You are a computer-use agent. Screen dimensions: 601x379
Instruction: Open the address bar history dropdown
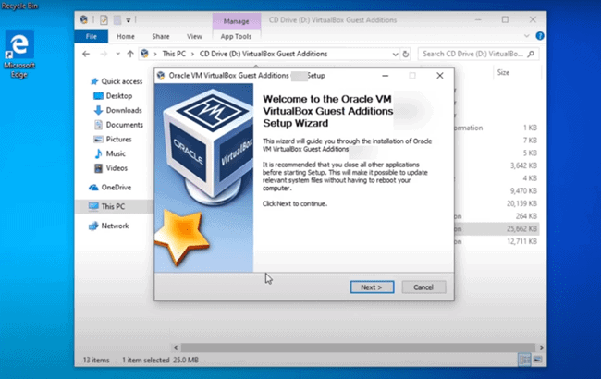(395, 55)
